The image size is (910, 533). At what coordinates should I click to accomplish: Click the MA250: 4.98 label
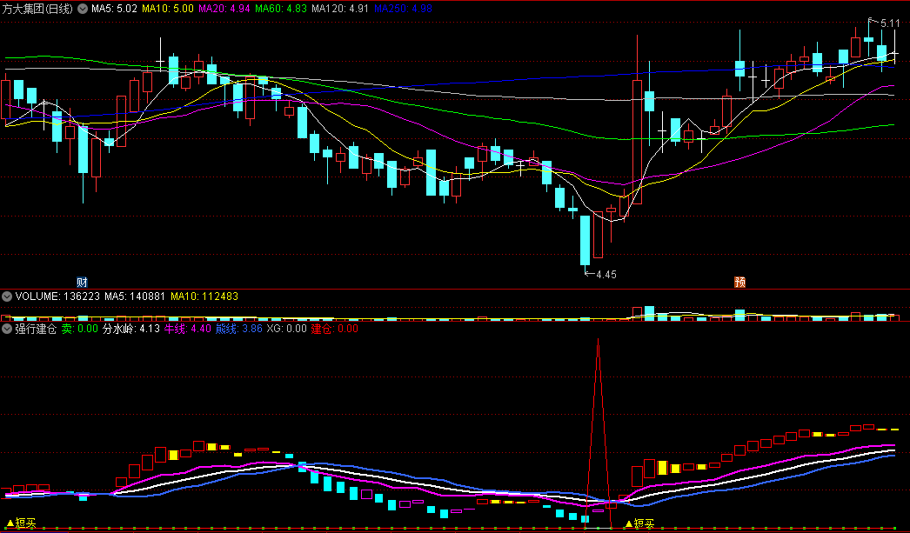pyautogui.click(x=404, y=9)
